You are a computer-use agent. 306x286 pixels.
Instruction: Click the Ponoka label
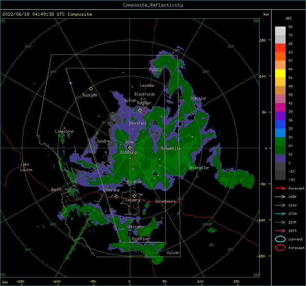coord(155,70)
